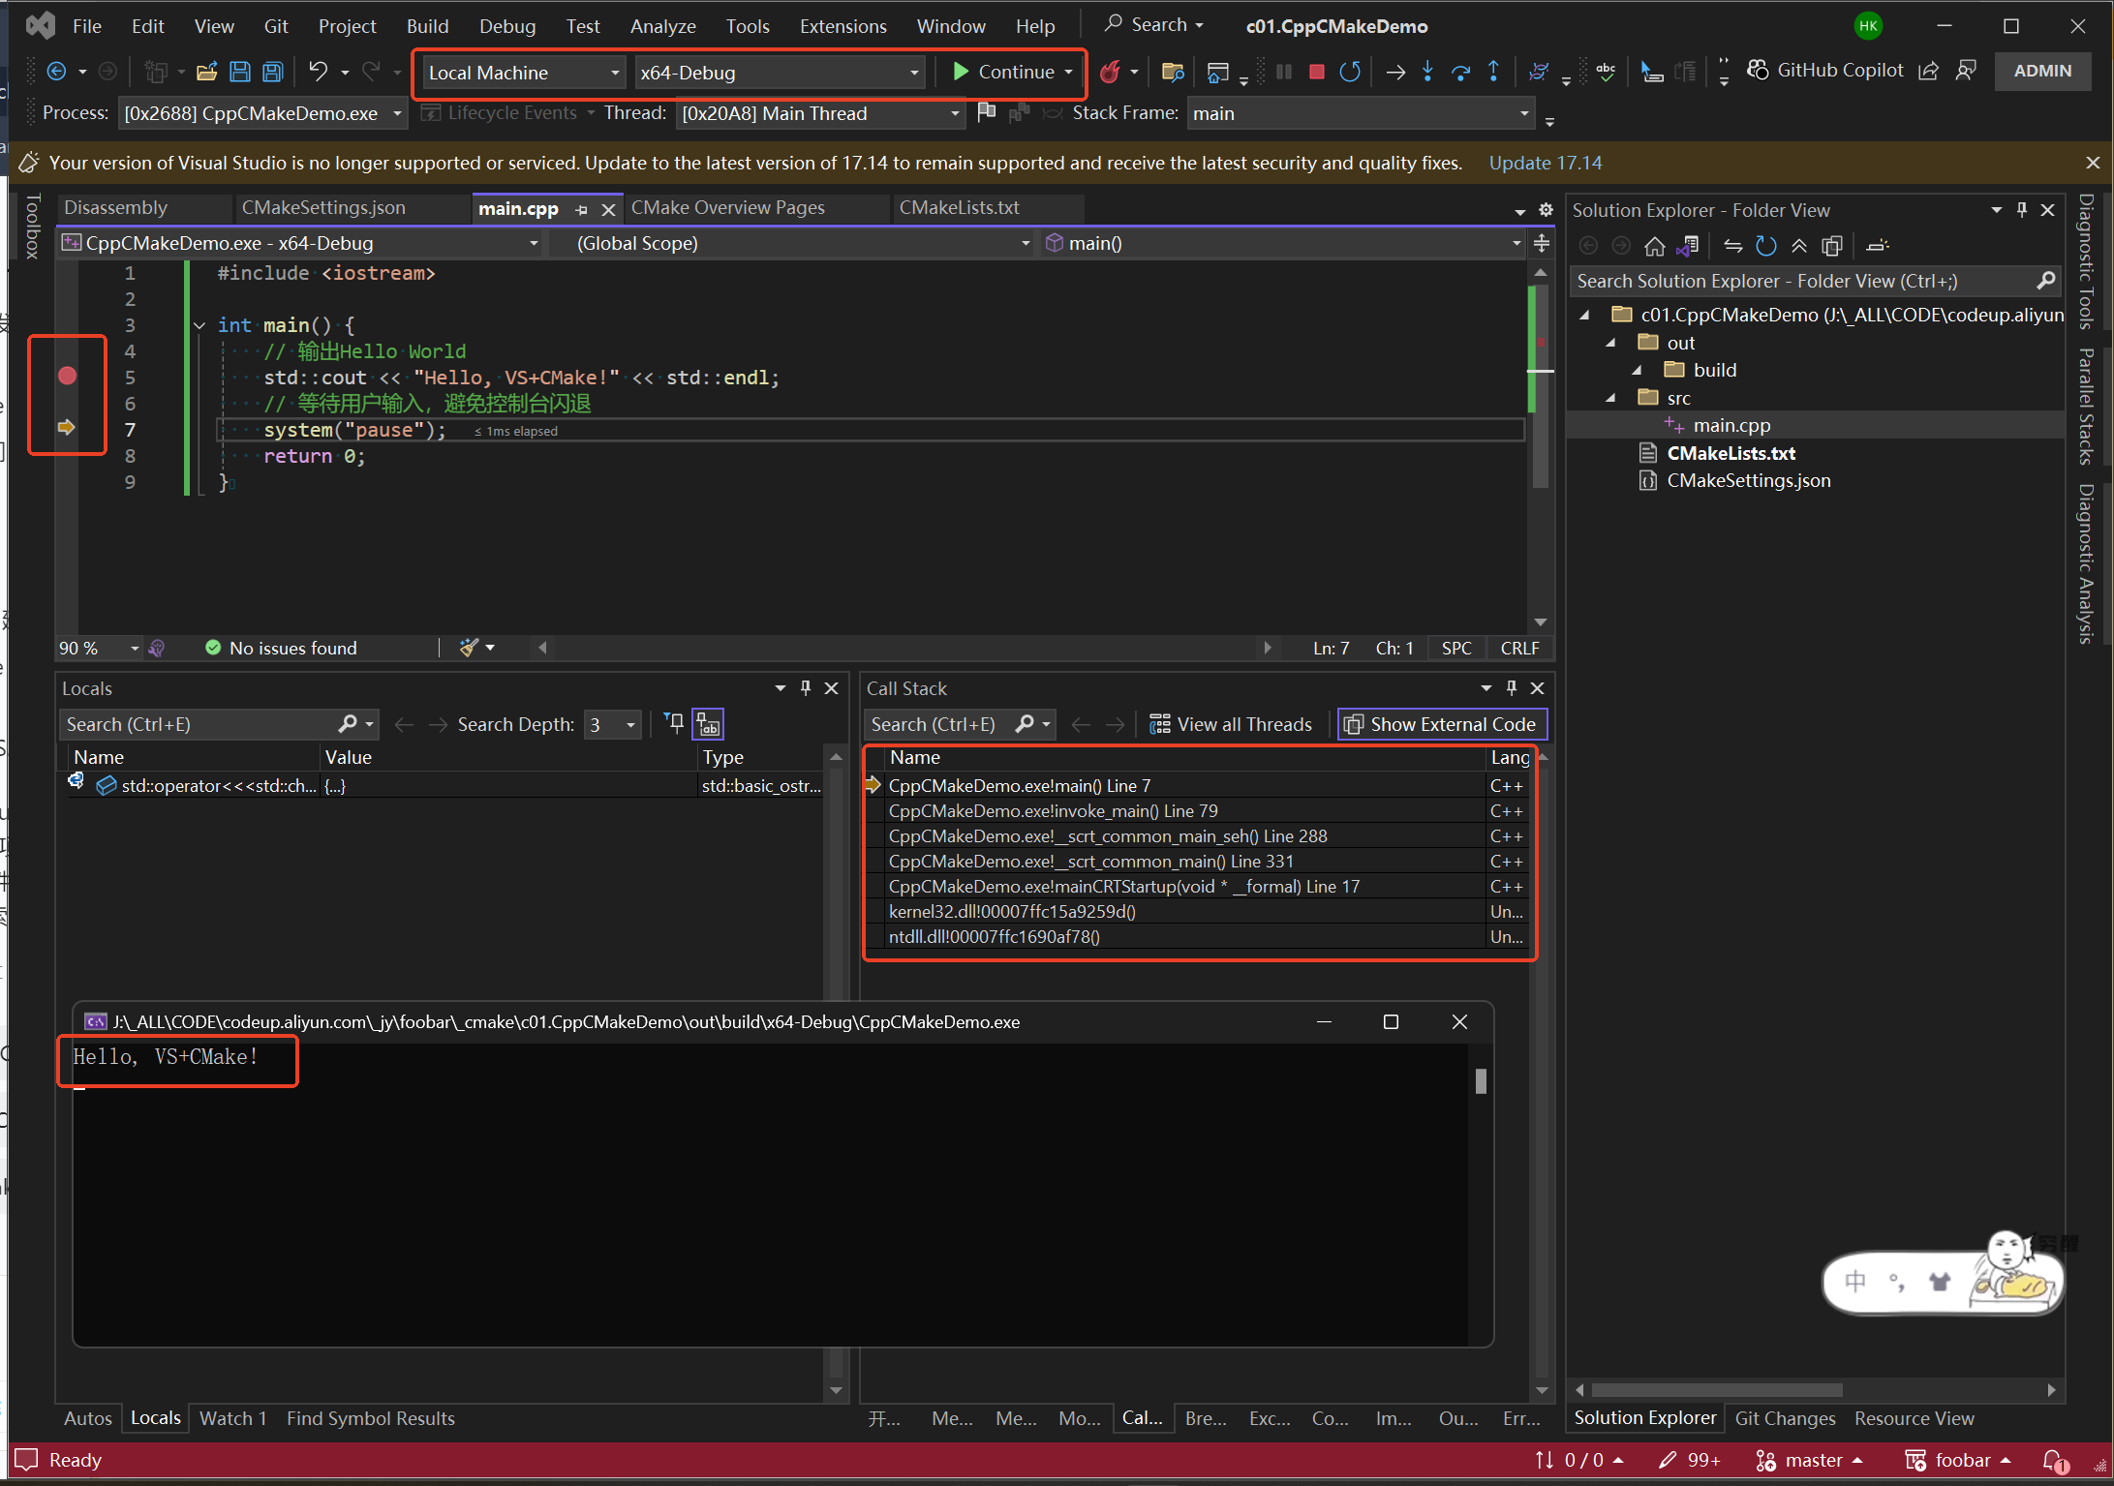Screen dimensions: 2114x1486
Task: Pin the Locals panel
Action: pos(806,687)
